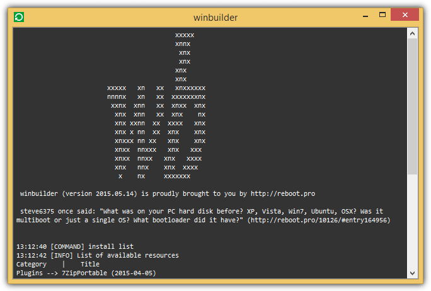Click the green winbuilder app icon
Image resolution: width=431 pixels, height=291 pixels.
[x=18, y=17]
